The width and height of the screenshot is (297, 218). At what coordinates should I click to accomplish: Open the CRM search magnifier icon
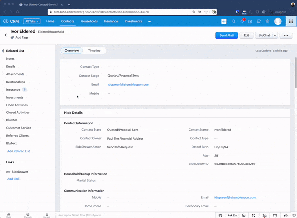tap(234, 21)
